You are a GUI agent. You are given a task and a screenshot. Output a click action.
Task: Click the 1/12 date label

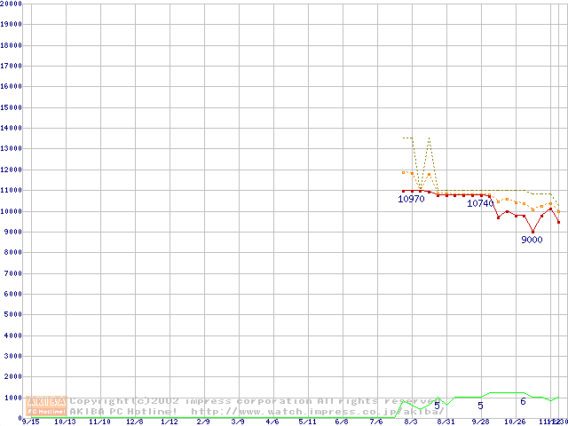click(x=169, y=422)
